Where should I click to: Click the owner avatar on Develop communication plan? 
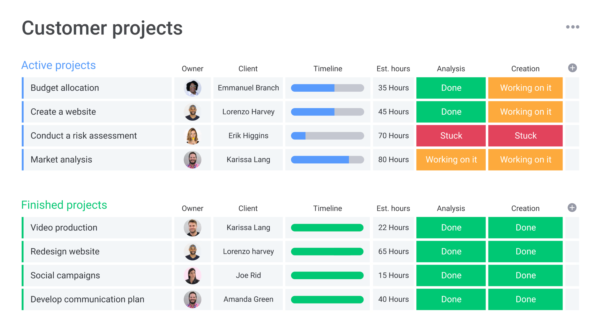click(x=192, y=299)
